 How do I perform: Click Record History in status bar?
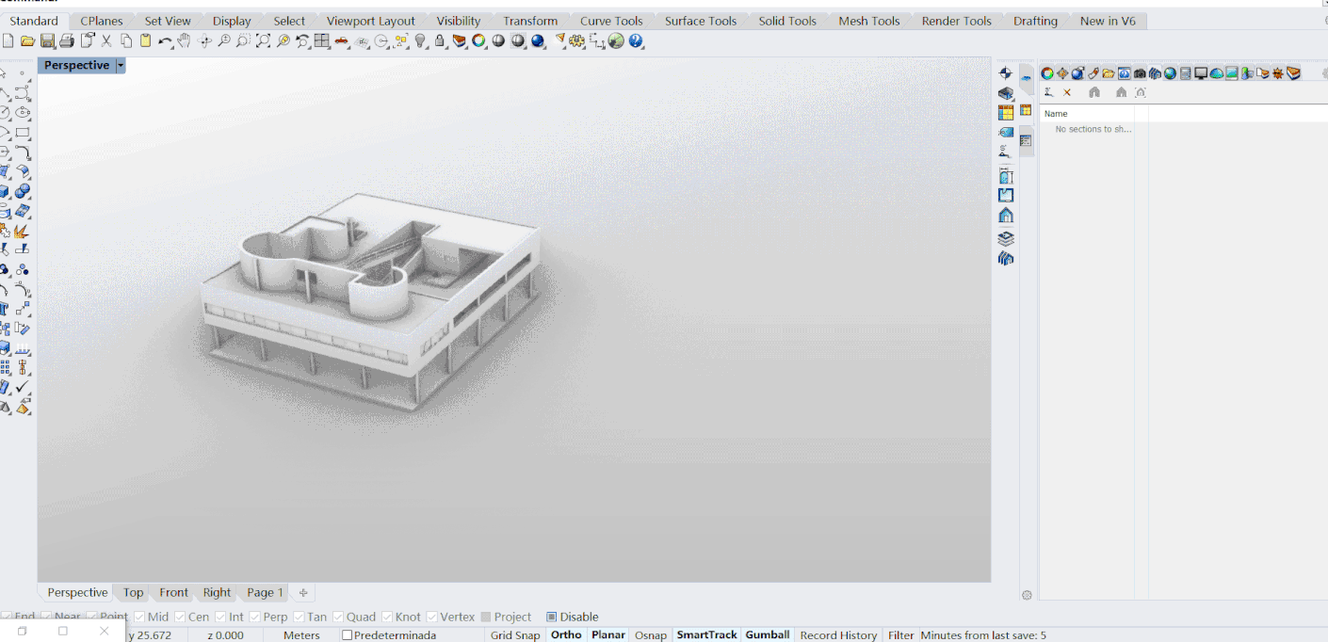pos(838,635)
